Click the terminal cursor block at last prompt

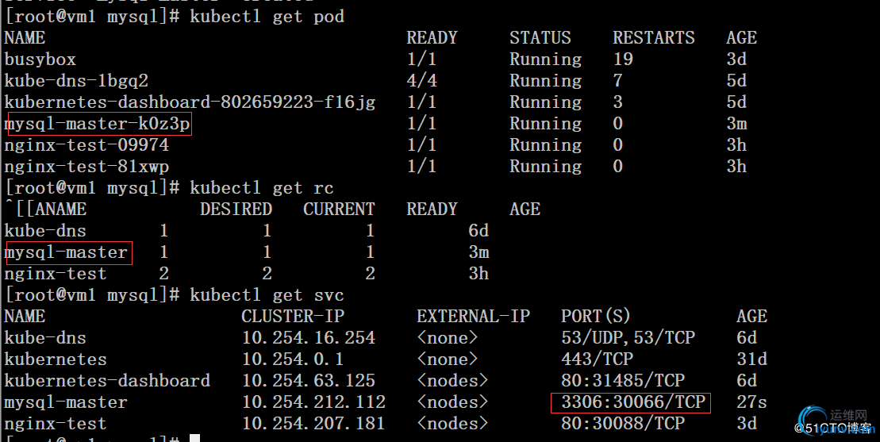(x=194, y=438)
